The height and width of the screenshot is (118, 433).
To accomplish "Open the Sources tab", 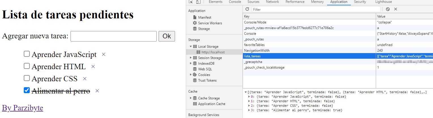I will tap(253, 2).
